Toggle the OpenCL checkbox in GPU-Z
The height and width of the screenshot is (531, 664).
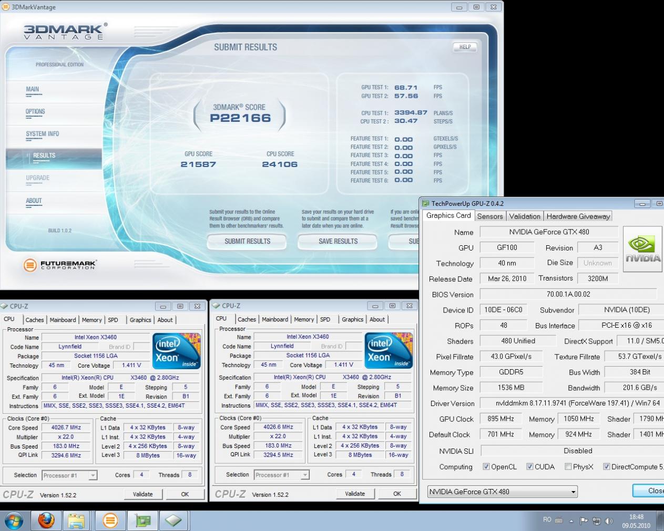pos(486,466)
